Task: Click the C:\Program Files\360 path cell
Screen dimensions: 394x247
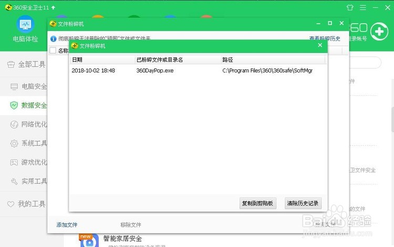Action: (x=267, y=70)
